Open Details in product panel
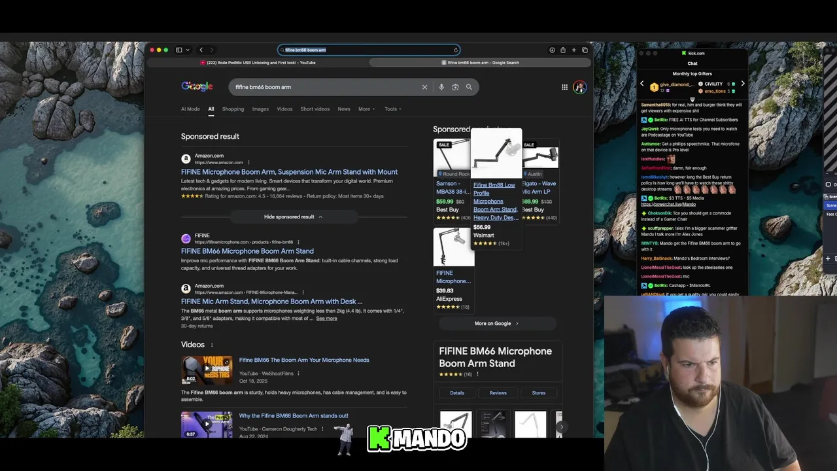This screenshot has height=471, width=837. 457,393
